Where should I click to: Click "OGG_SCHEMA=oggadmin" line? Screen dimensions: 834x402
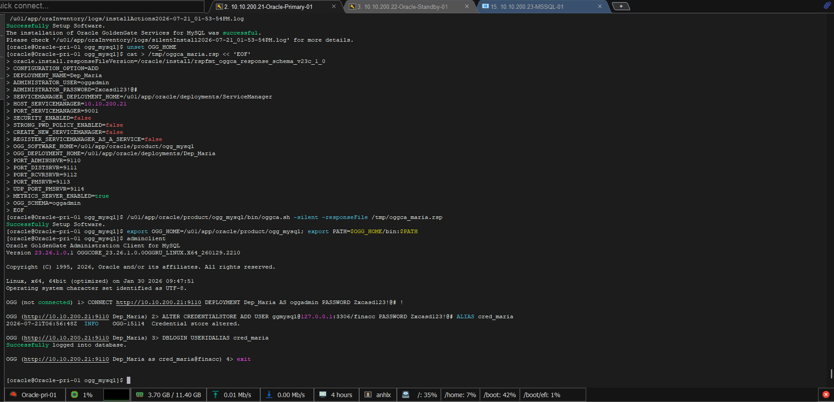tap(47, 203)
